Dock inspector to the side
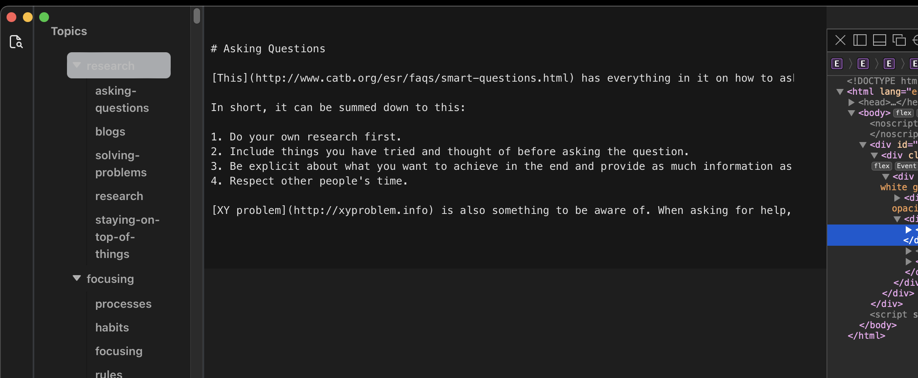Image resolution: width=918 pixels, height=378 pixels. [x=860, y=40]
